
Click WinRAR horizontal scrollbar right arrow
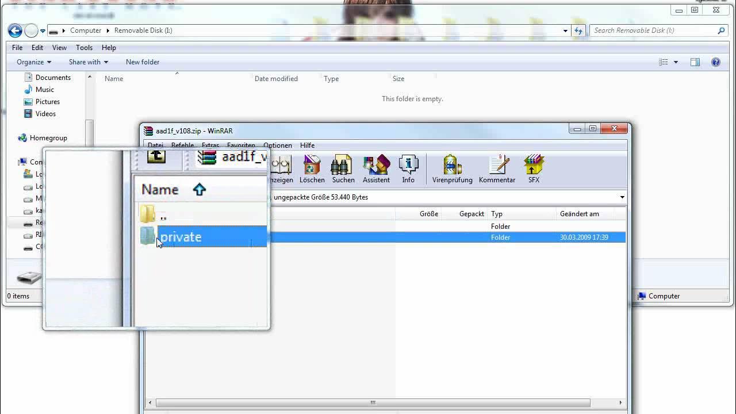[x=621, y=402]
